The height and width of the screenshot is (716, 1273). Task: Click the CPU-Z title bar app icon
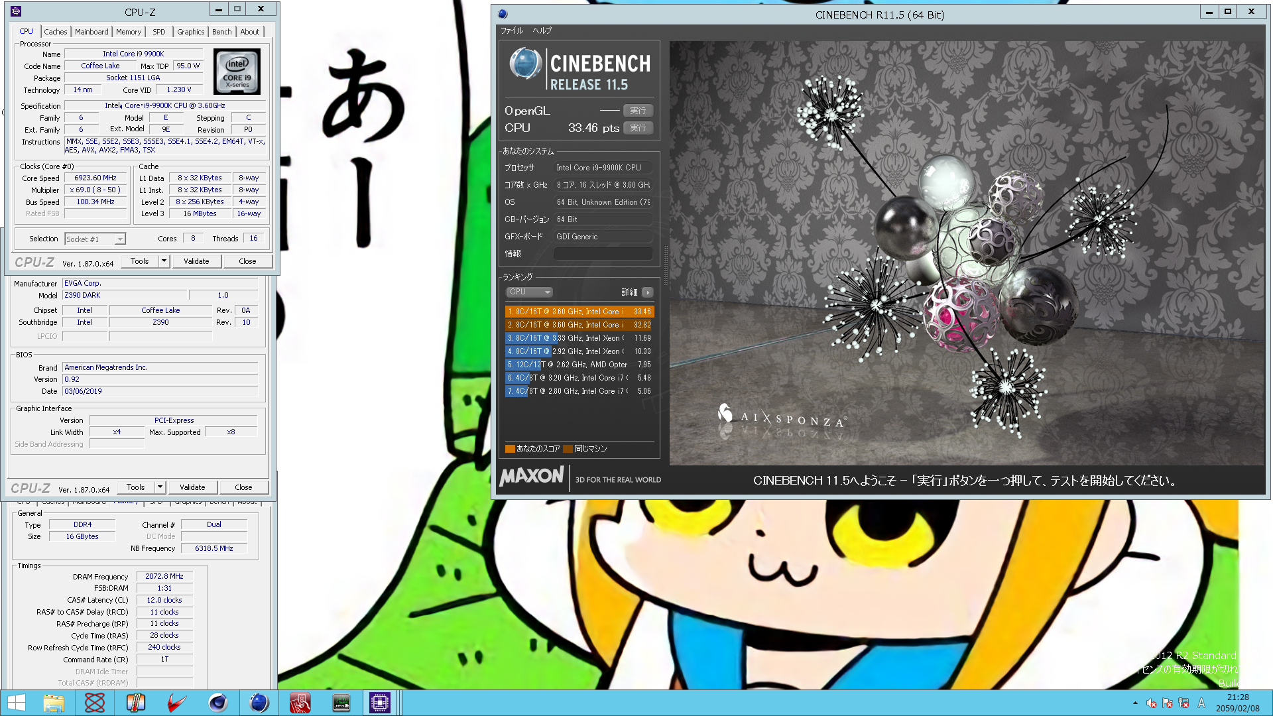pyautogui.click(x=16, y=11)
